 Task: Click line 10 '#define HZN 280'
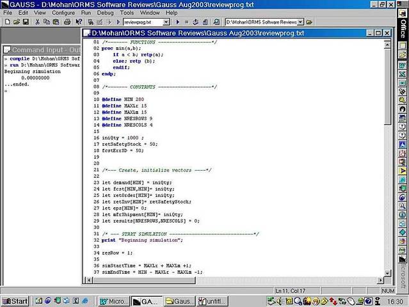123,99
